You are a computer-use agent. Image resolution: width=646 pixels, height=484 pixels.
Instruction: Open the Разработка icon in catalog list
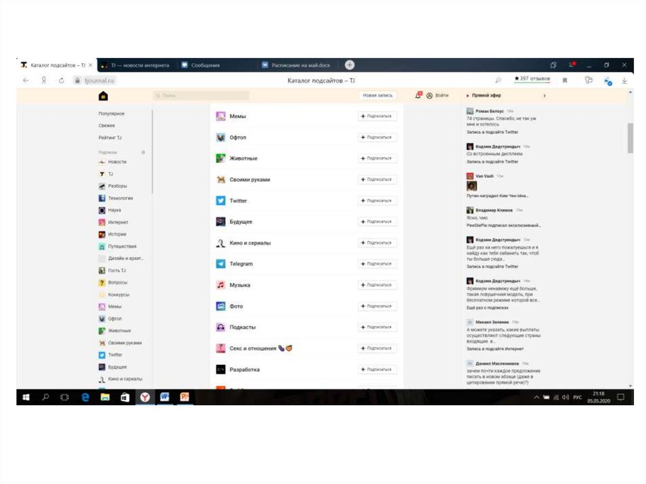pyautogui.click(x=221, y=369)
